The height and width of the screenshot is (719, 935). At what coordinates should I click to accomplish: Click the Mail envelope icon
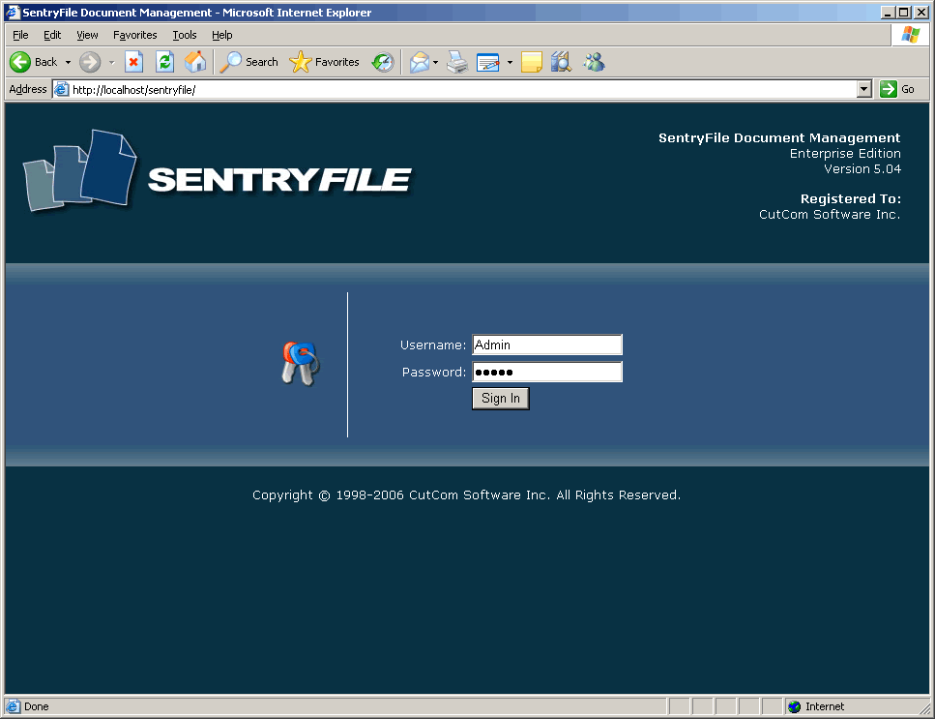[x=419, y=62]
